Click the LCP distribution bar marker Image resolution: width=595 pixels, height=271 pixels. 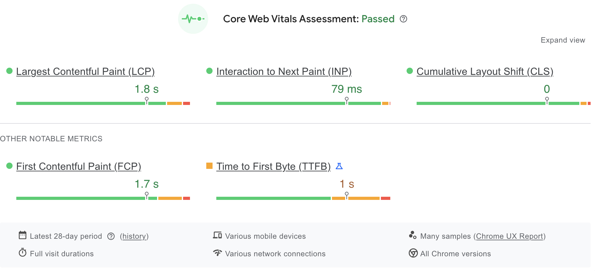(x=147, y=100)
